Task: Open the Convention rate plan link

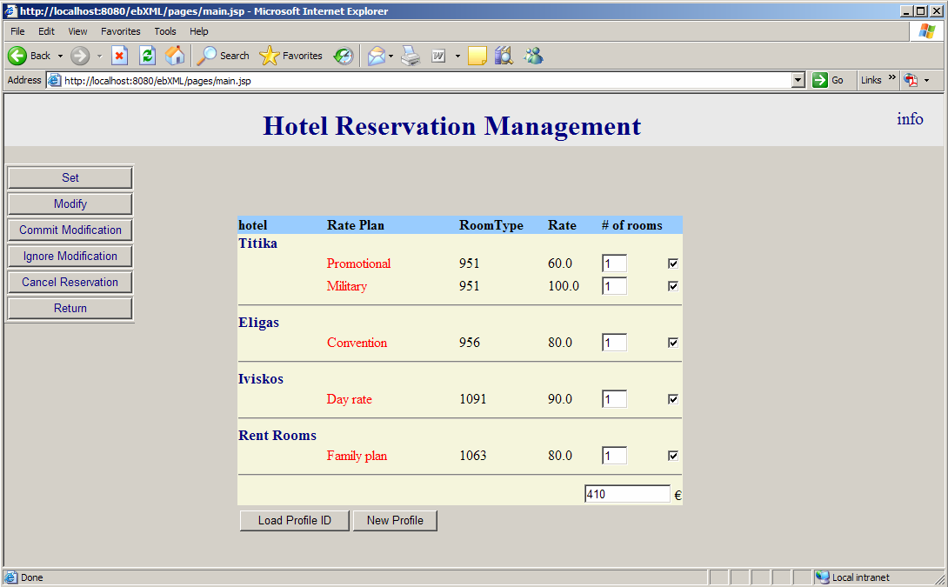Action: click(357, 343)
